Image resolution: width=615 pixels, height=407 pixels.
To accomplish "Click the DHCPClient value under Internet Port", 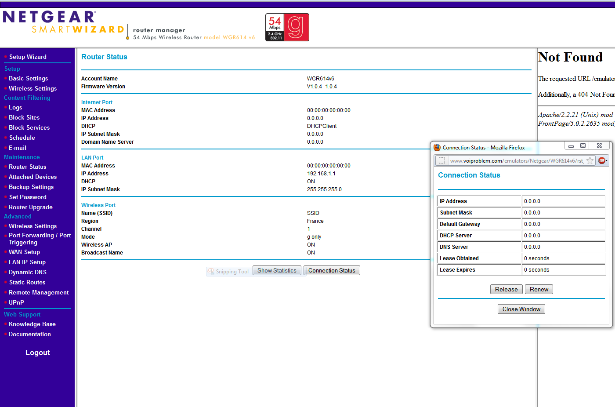I will coord(322,127).
